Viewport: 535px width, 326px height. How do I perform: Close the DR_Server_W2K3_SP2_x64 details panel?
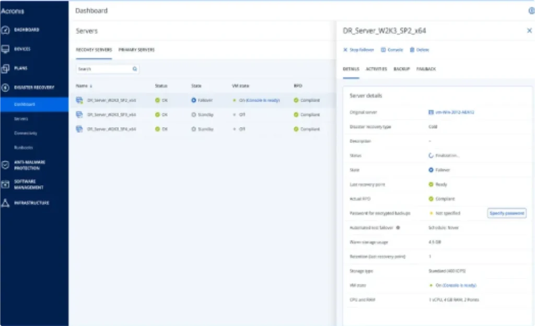tap(529, 31)
